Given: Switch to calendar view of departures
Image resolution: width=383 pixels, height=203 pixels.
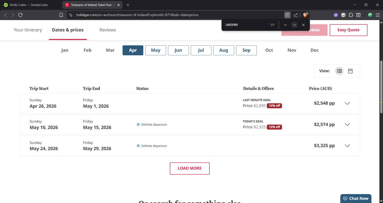Looking at the screenshot, I should point(350,71).
